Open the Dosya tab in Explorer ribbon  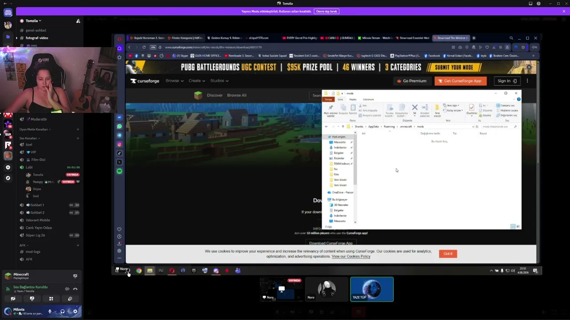tap(328, 100)
